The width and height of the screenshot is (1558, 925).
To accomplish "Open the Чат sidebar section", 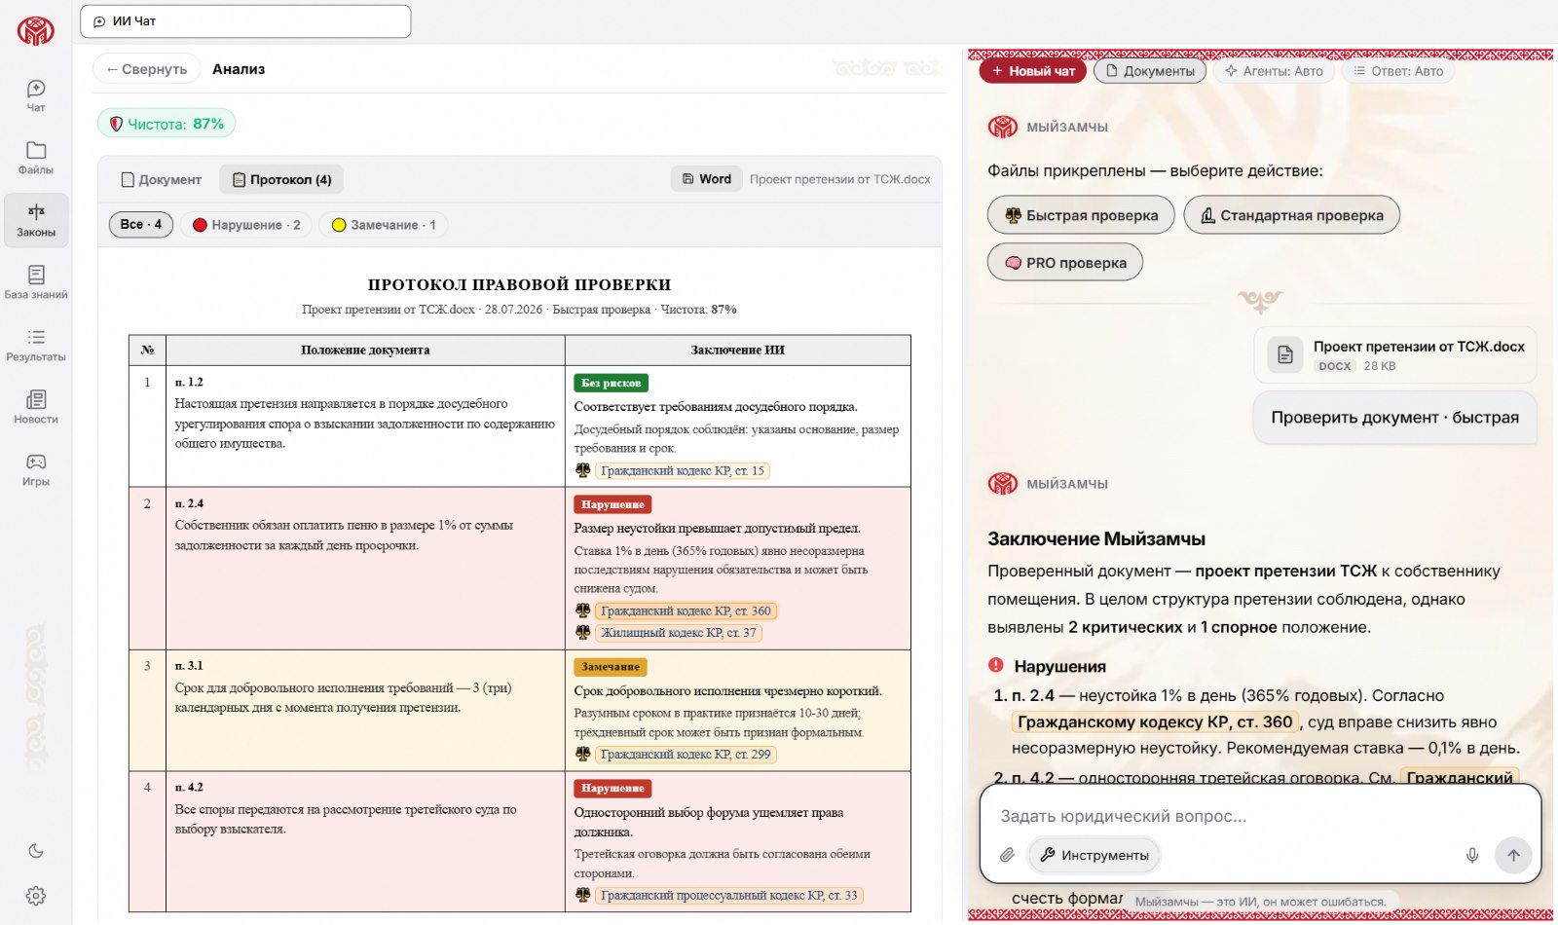I will tap(36, 95).
